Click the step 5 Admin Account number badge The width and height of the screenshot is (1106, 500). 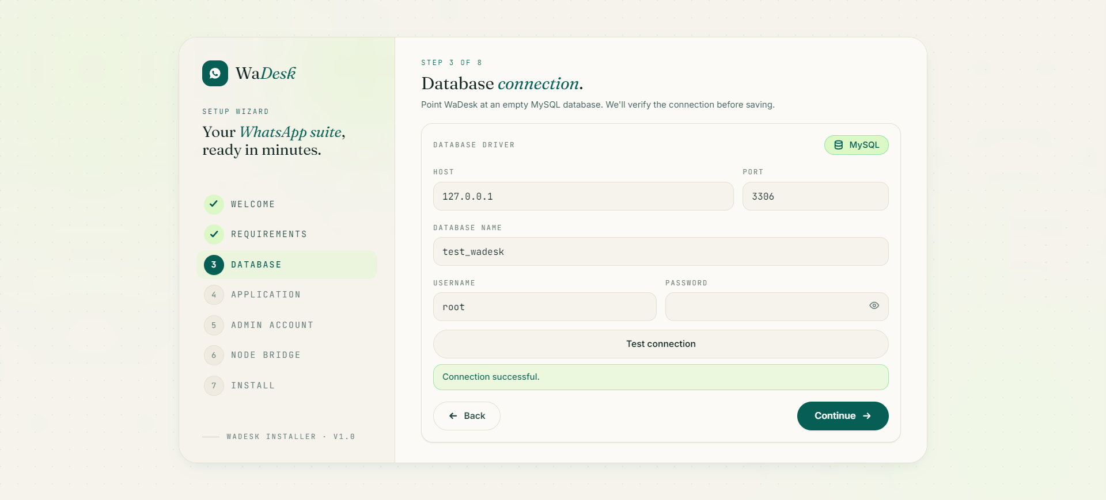(x=214, y=325)
